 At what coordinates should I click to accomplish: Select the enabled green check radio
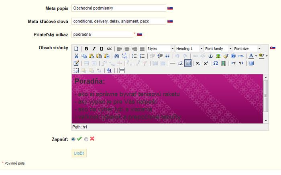point(73,139)
